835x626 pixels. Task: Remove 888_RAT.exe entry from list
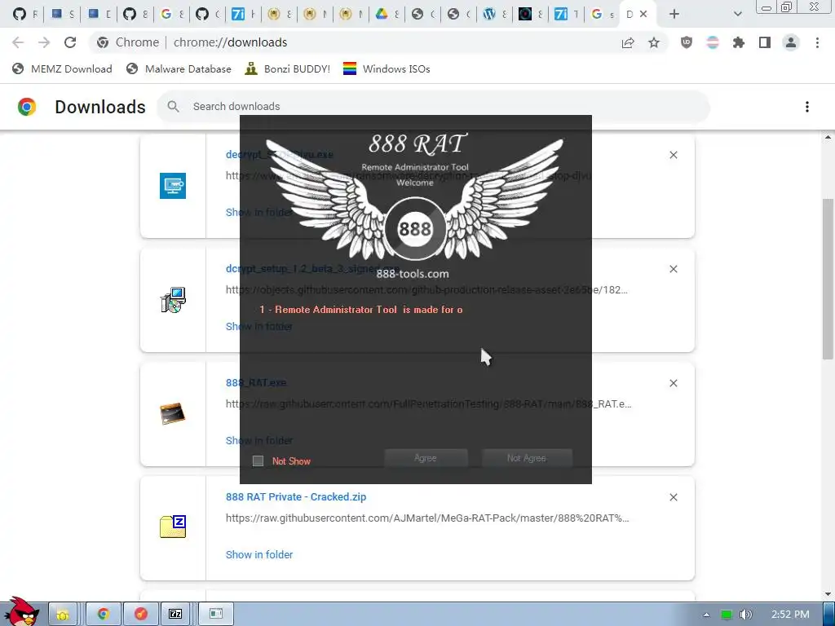coord(673,383)
